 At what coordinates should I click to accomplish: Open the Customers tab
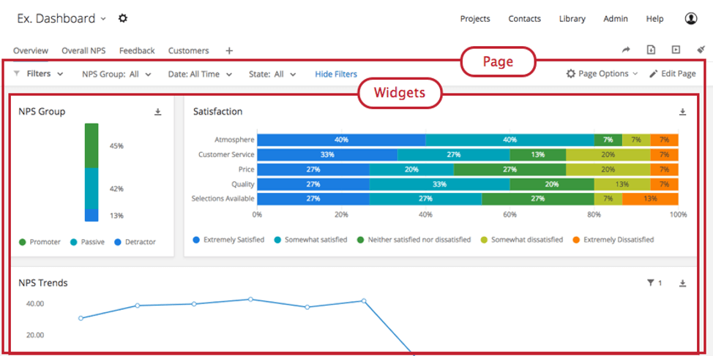(188, 50)
